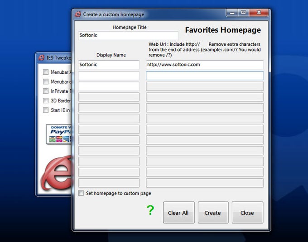Click the Favorites Homepage heading
This screenshot has width=308, height=242.
[x=223, y=30]
